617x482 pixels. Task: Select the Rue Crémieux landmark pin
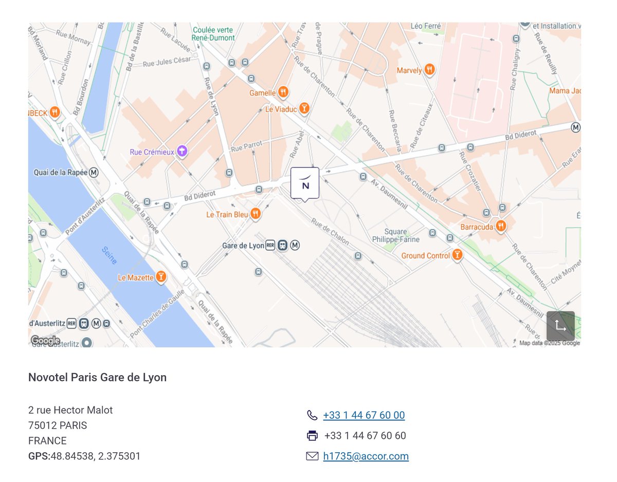(181, 152)
